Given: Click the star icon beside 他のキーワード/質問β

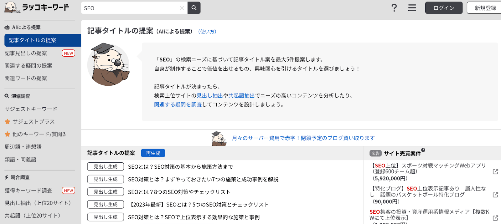Looking at the screenshot, I should (x=8, y=134).
